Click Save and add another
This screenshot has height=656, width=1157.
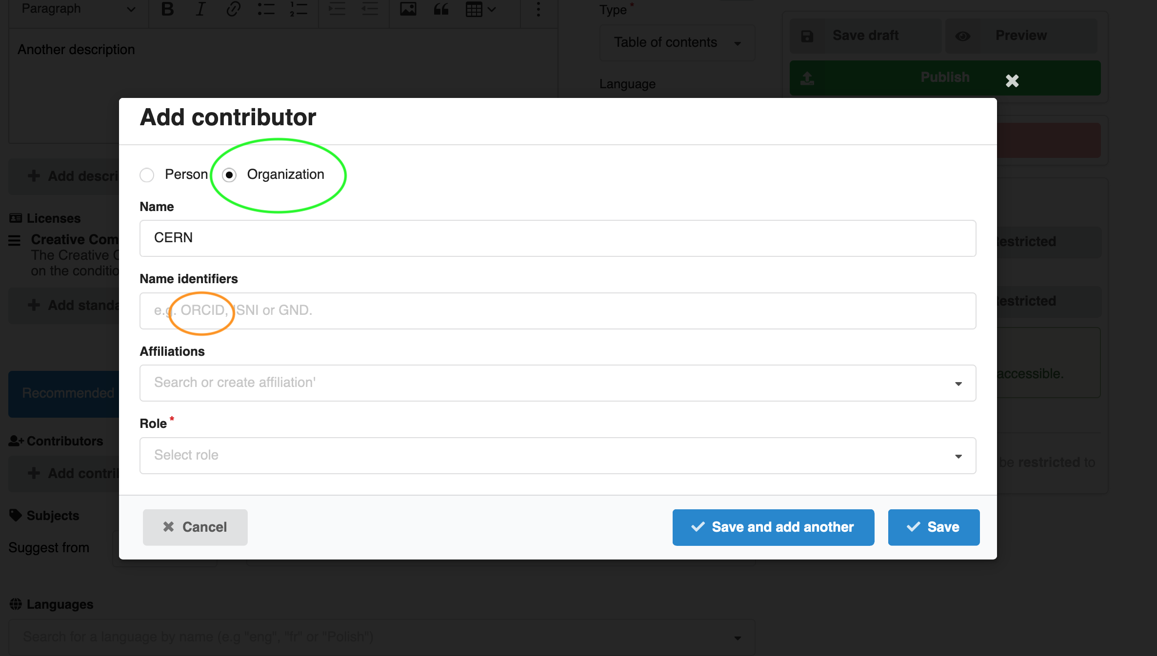coord(773,527)
